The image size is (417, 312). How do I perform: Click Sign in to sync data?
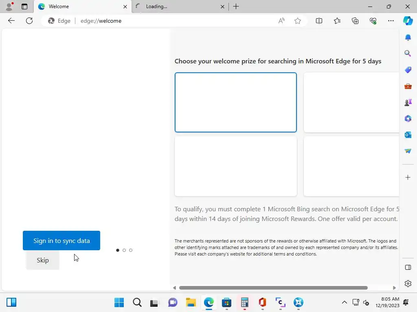pos(61,240)
